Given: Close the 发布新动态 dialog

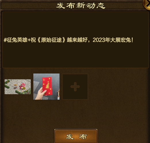Looking at the screenshot, I should tap(147, 4).
